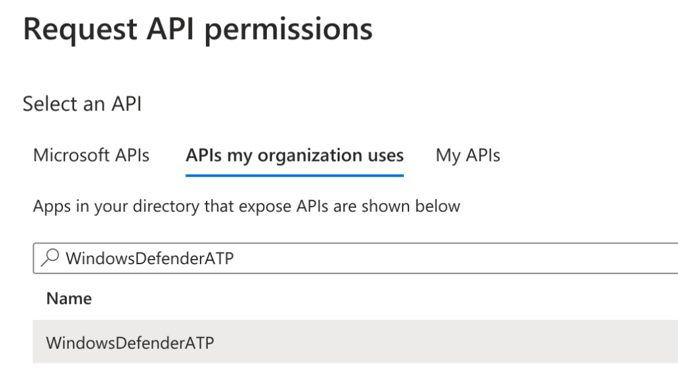
Task: Choose the WindowsDefenderATP entry in results list
Action: pos(130,343)
